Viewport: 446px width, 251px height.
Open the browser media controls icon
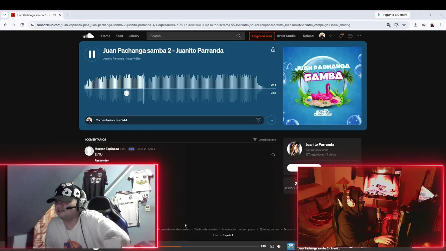pos(424,25)
